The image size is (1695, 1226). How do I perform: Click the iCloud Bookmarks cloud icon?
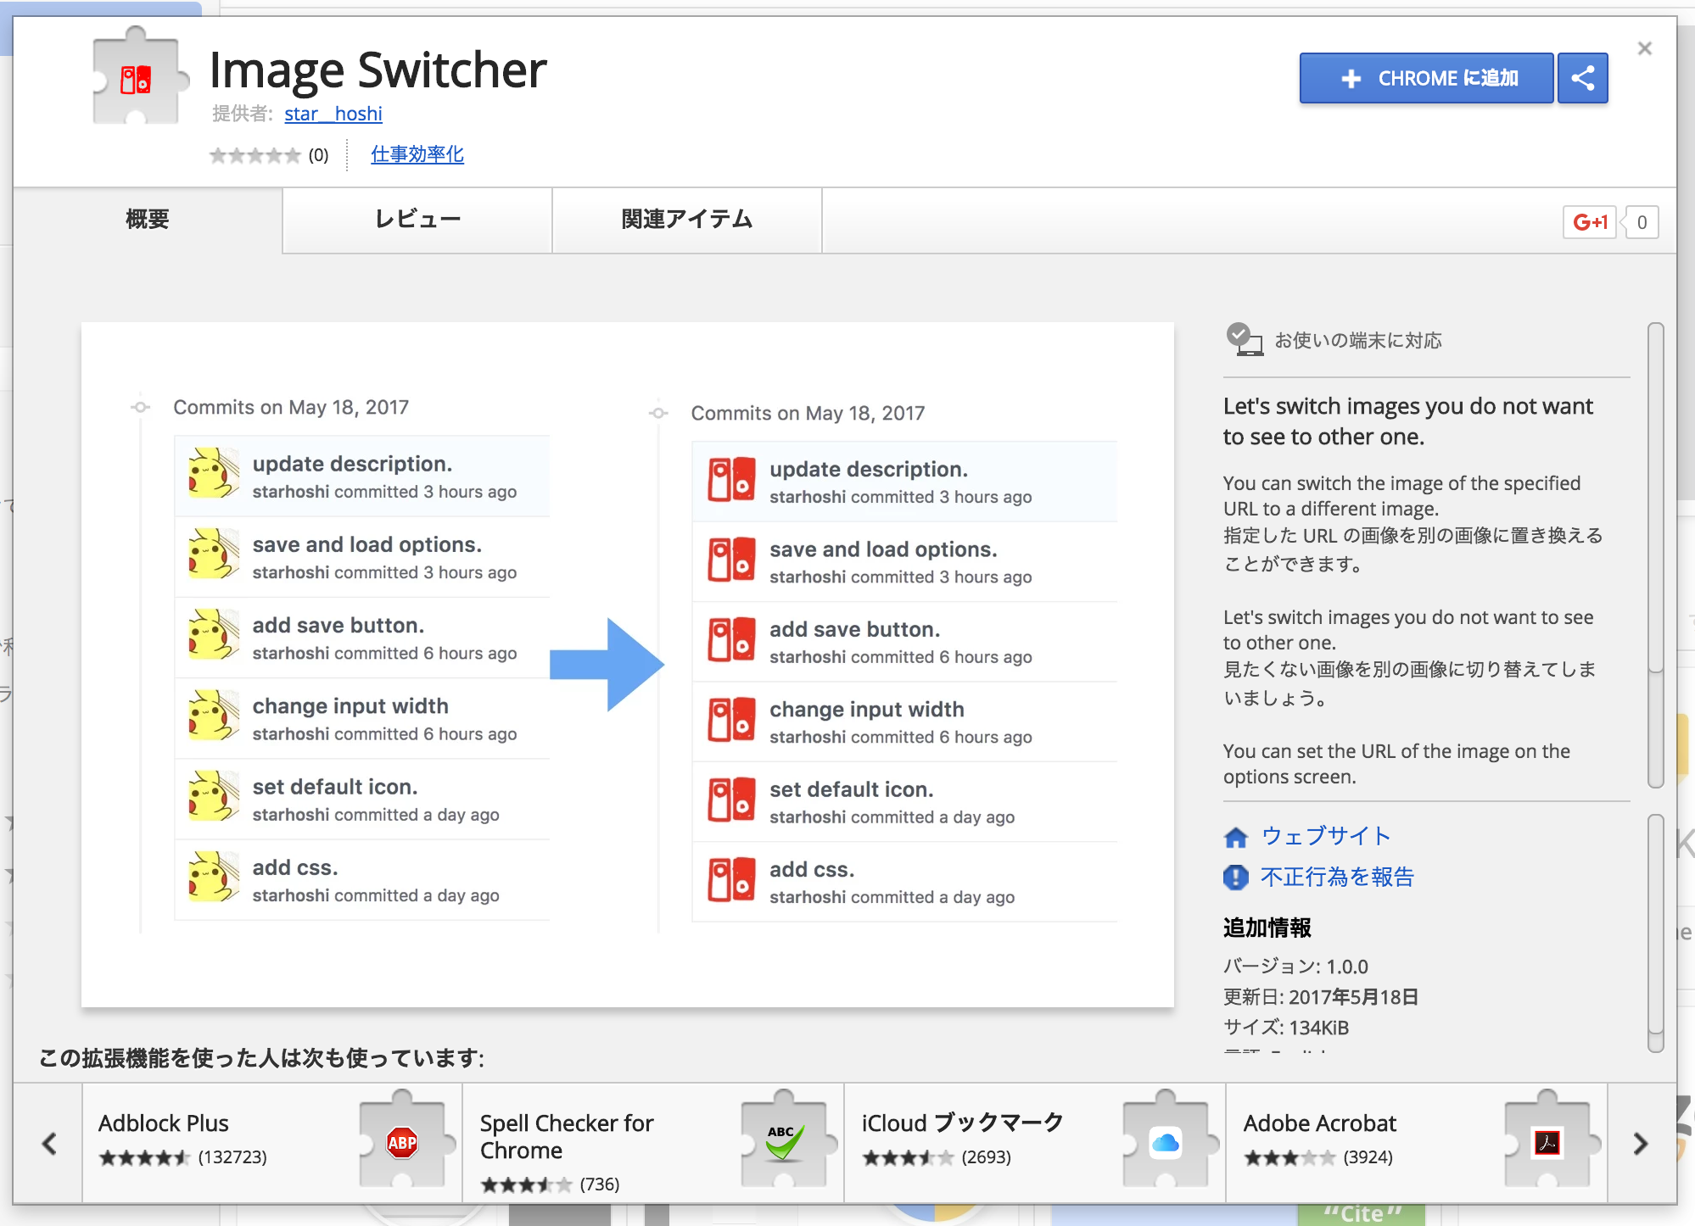point(1165,1142)
